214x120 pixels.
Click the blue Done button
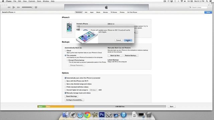208,12
